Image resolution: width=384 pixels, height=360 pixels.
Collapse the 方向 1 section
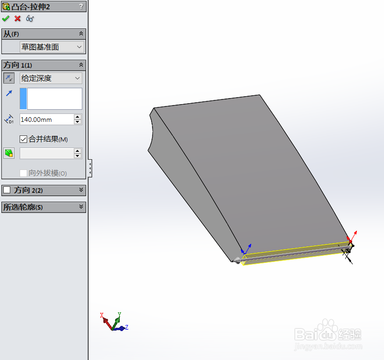point(81,65)
